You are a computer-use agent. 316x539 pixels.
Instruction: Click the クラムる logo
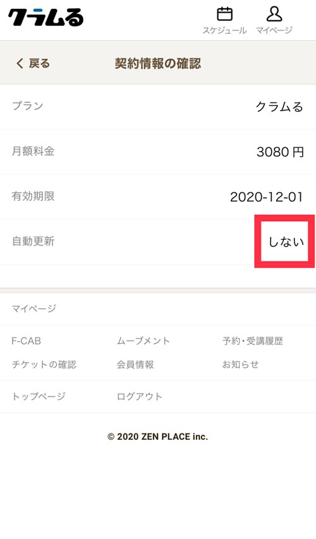(46, 18)
